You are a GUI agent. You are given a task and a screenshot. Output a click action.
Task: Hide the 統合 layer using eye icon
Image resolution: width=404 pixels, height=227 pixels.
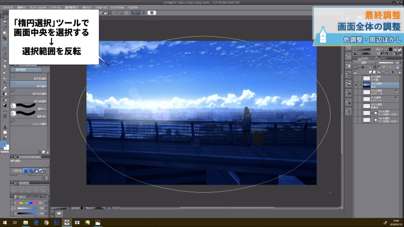[356, 85]
